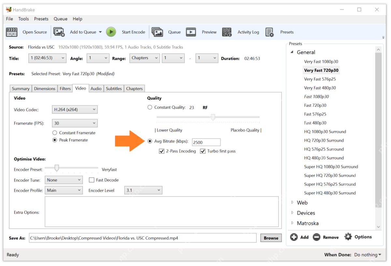Expand the Web presets group

pyautogui.click(x=292, y=202)
